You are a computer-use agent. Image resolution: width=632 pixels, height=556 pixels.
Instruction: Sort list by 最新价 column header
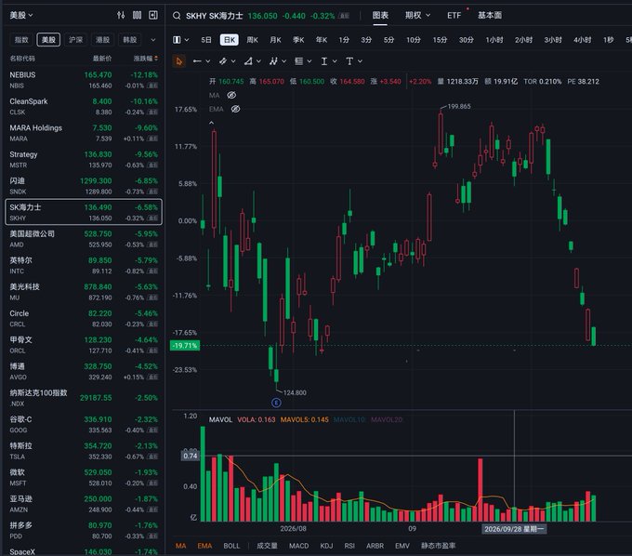click(x=102, y=59)
